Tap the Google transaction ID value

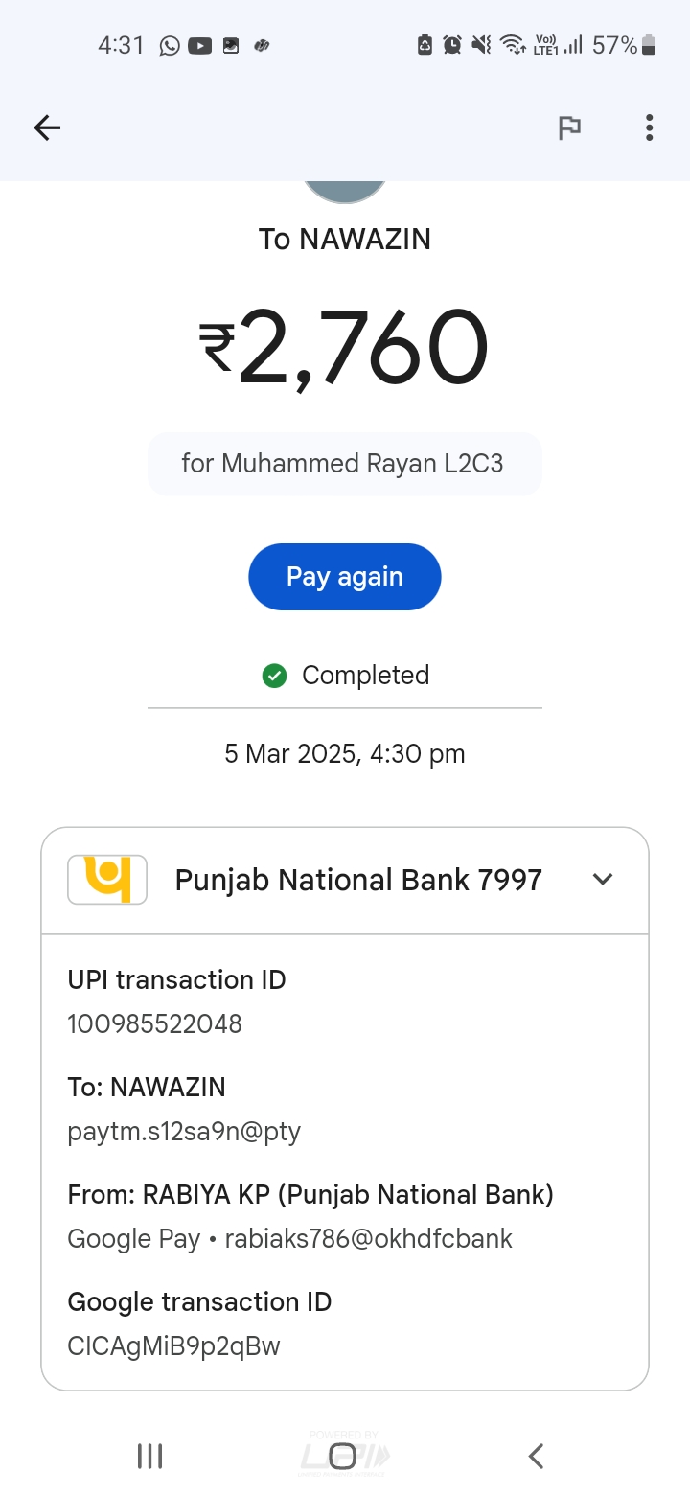pos(173,1345)
